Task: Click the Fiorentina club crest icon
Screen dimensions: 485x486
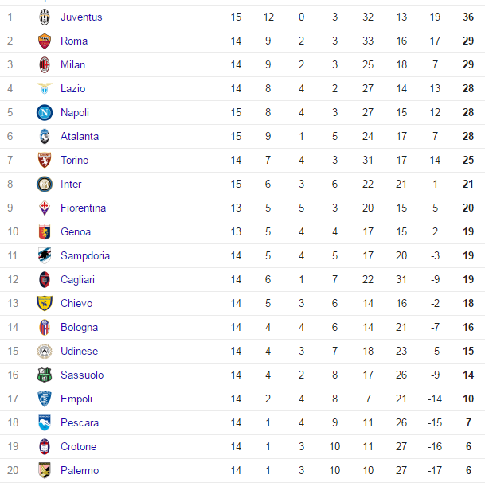Action: pyautogui.click(x=44, y=208)
